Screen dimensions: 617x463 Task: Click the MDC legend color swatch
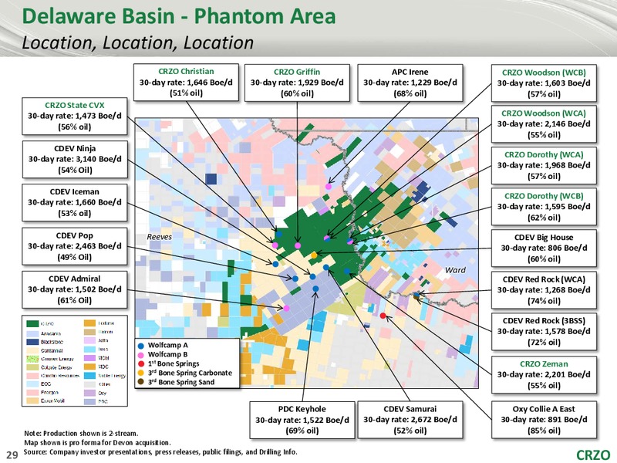point(90,367)
